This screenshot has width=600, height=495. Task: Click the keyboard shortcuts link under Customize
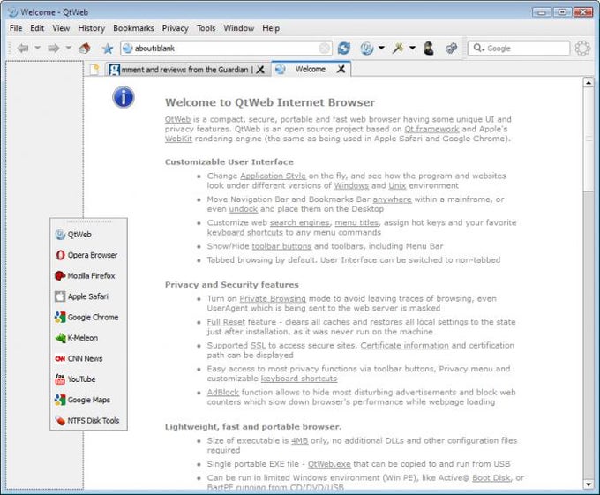(x=245, y=233)
